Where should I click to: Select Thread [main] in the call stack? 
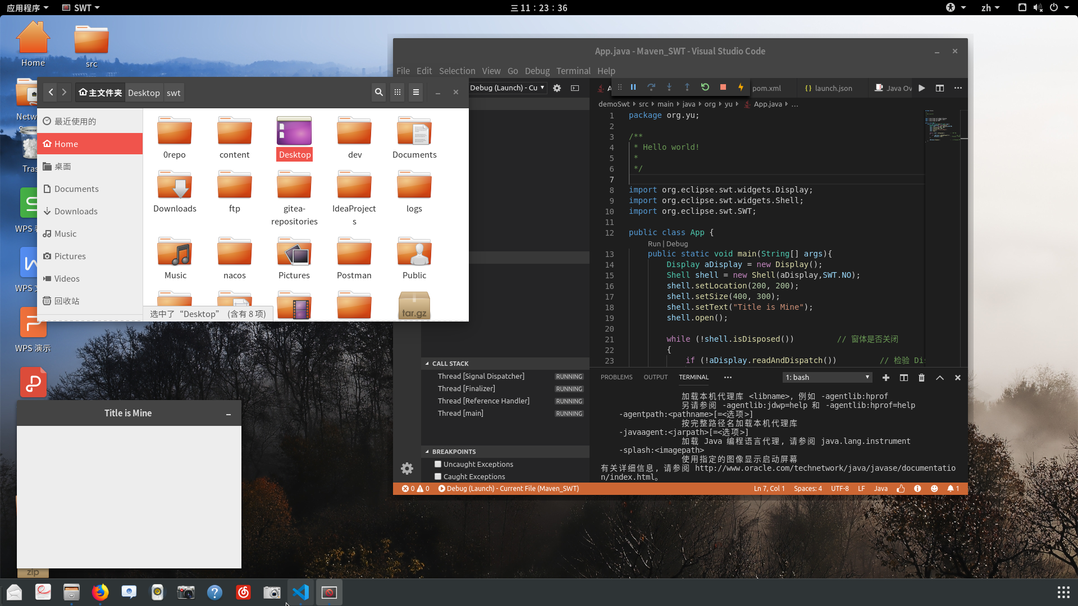click(x=505, y=414)
